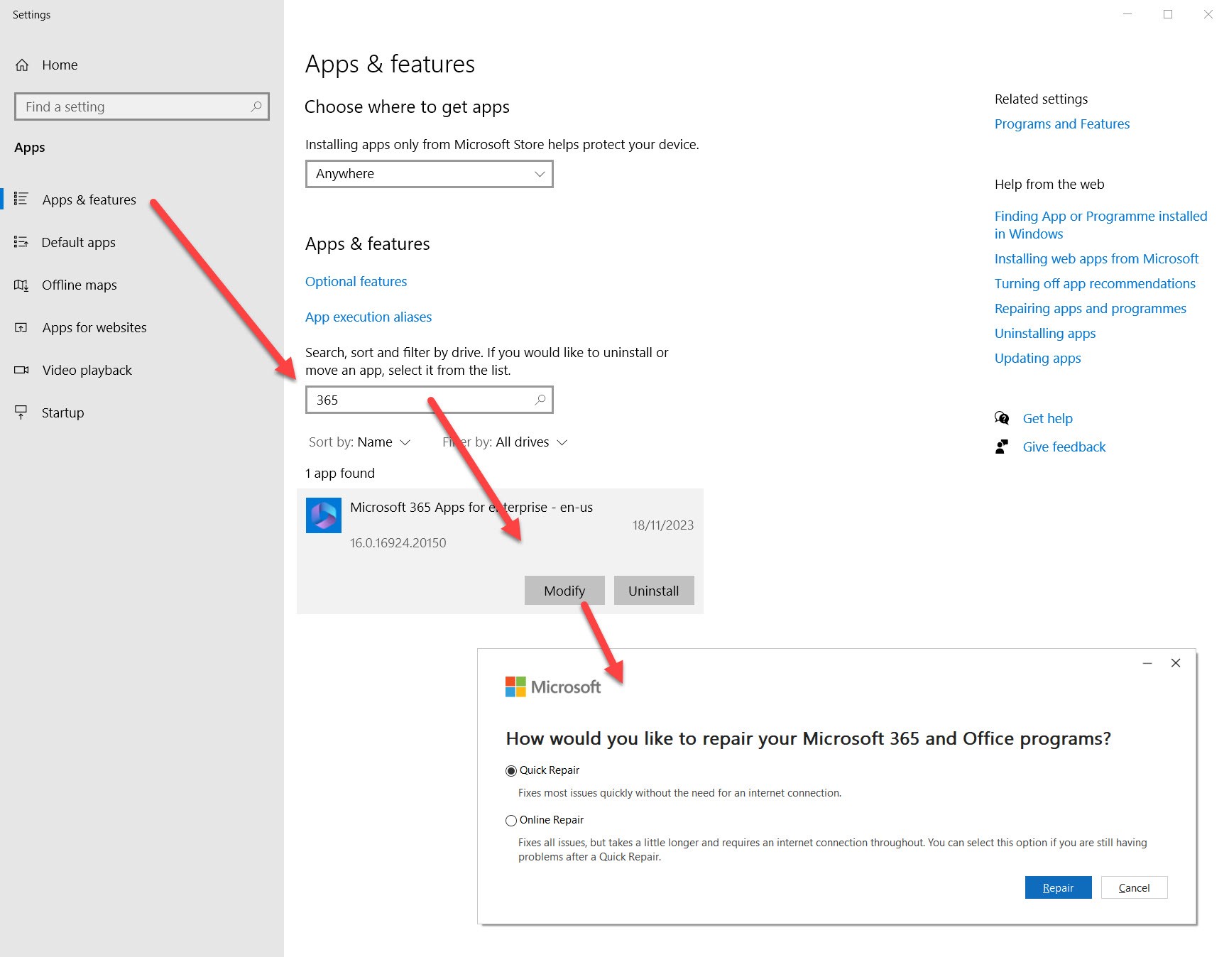Image resolution: width=1229 pixels, height=957 pixels.
Task: Expand the Filter by All drives dropdown
Action: 505,442
